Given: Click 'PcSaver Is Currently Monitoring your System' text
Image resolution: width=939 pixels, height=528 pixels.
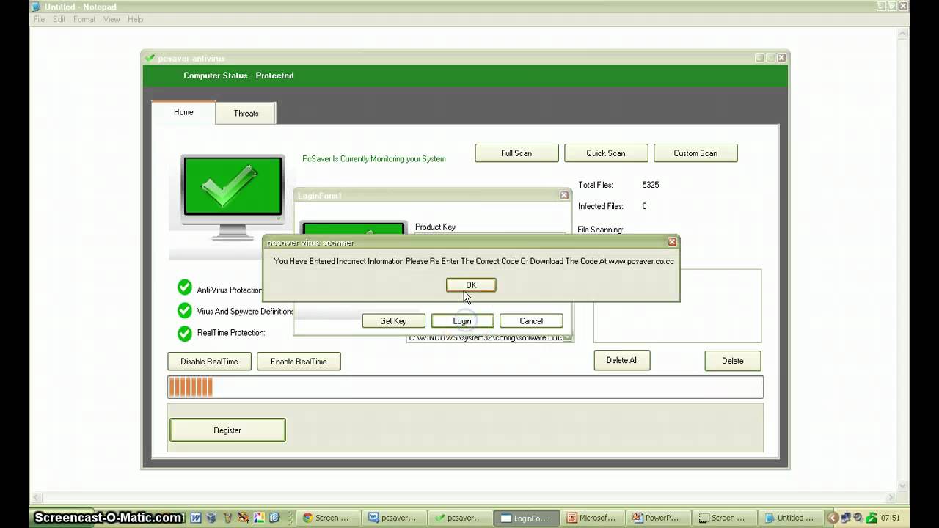Looking at the screenshot, I should pyautogui.click(x=374, y=158).
